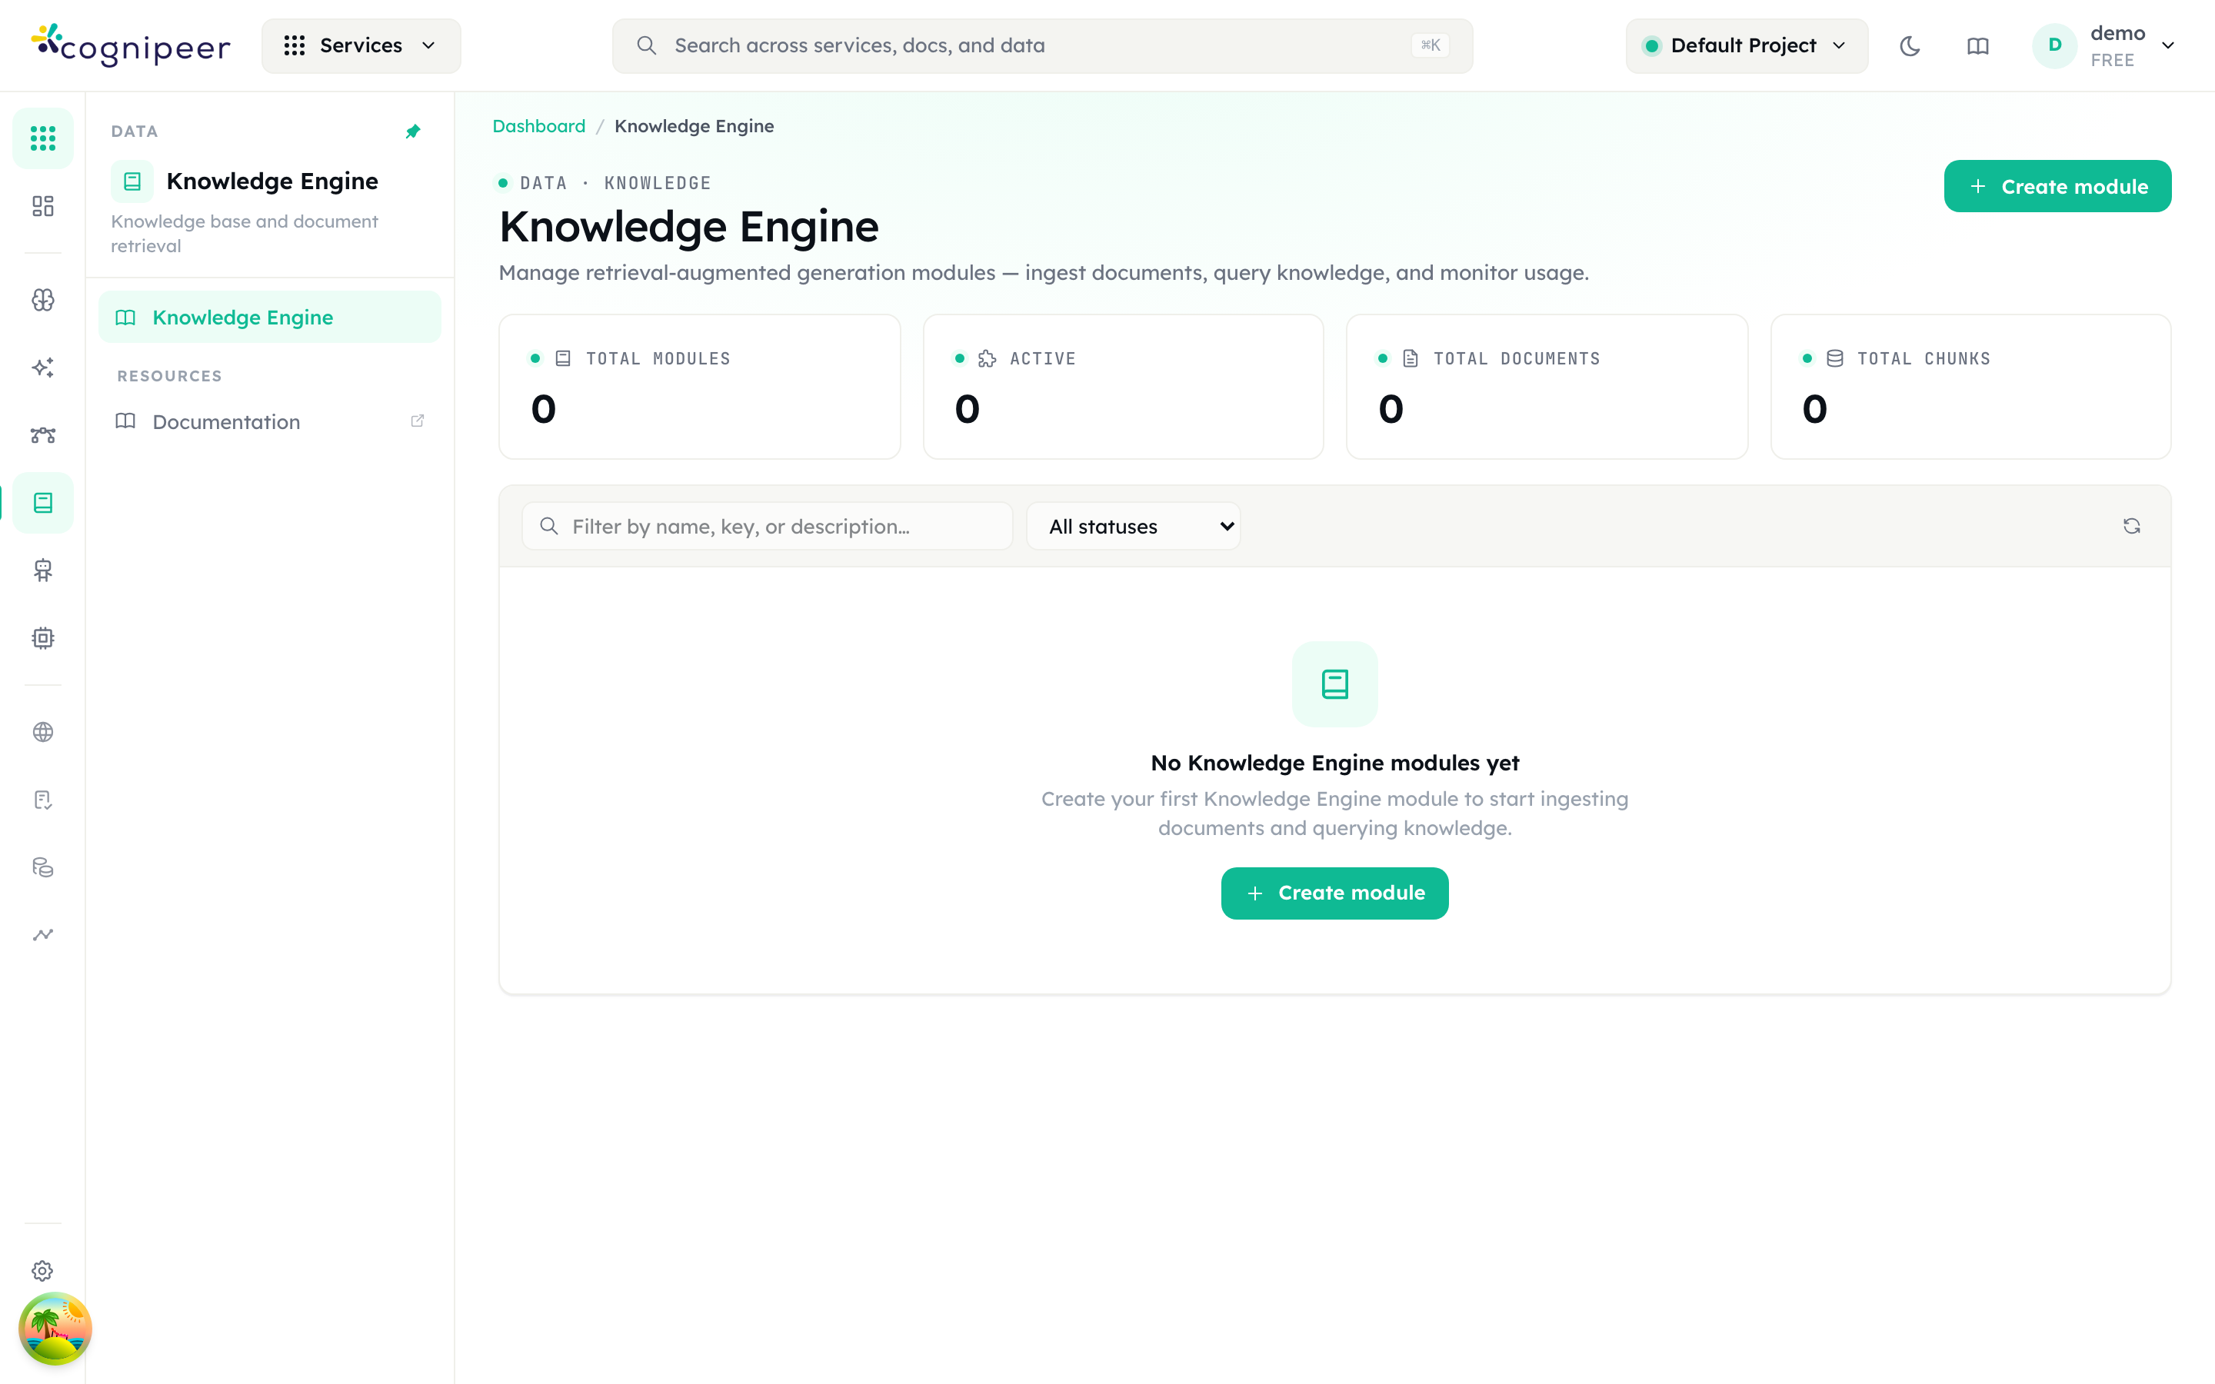
Task: Toggle dark mode with the moon icon
Action: 1910,46
